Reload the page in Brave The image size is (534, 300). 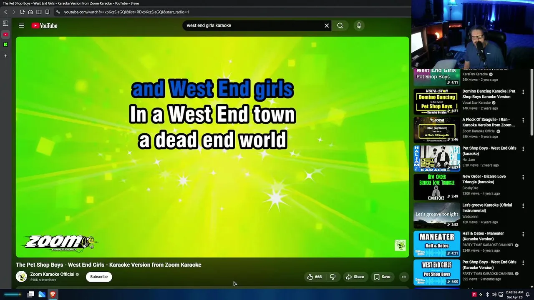(x=22, y=12)
